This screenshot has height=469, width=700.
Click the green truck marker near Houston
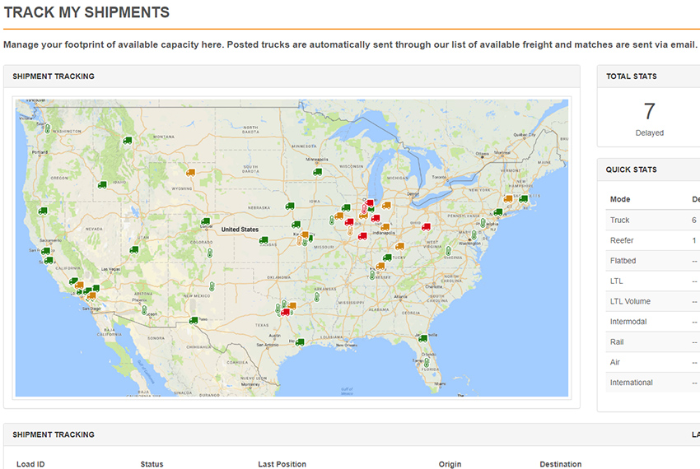[300, 342]
